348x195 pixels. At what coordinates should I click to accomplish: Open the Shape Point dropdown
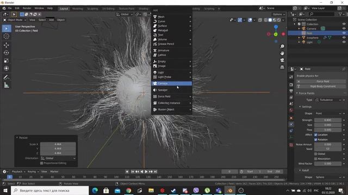(328, 113)
